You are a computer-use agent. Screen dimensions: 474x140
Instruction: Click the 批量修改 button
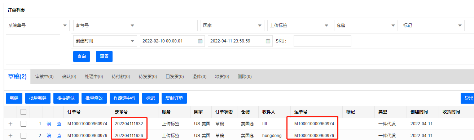(94, 98)
